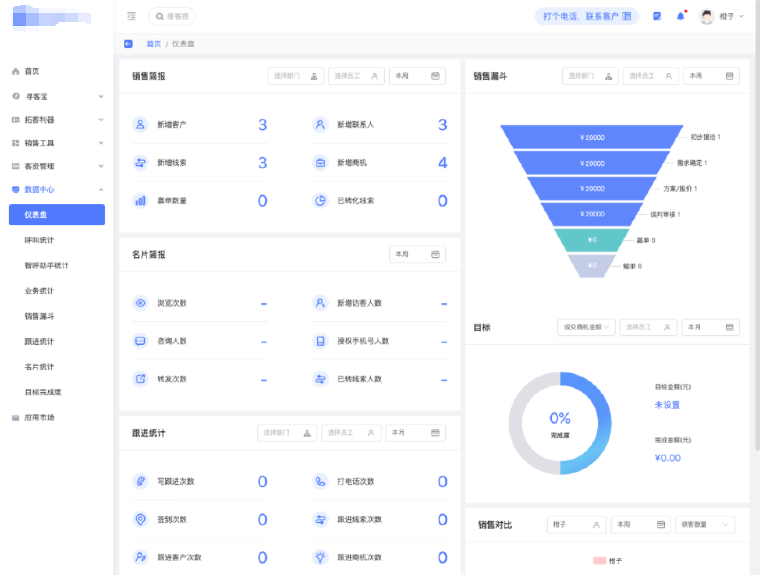Image resolution: width=760 pixels, height=575 pixels.
Task: Click the 新增联系人 icon
Action: coord(320,124)
